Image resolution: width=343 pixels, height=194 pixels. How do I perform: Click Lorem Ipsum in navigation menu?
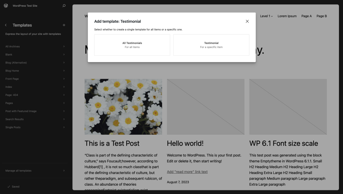287,16
